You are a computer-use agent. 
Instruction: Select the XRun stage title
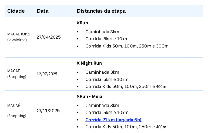tap(82, 23)
